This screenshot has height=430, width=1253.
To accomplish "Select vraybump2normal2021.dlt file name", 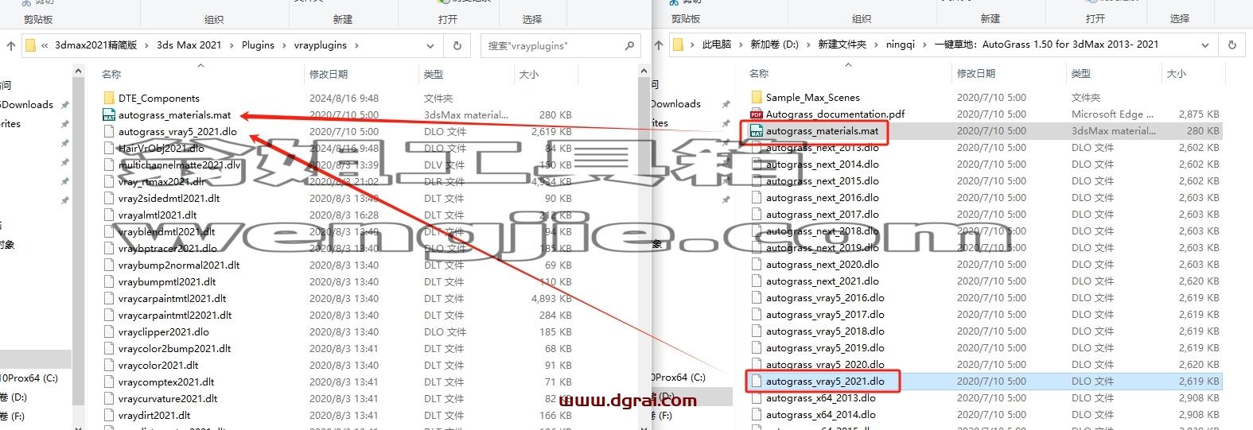I will (179, 265).
